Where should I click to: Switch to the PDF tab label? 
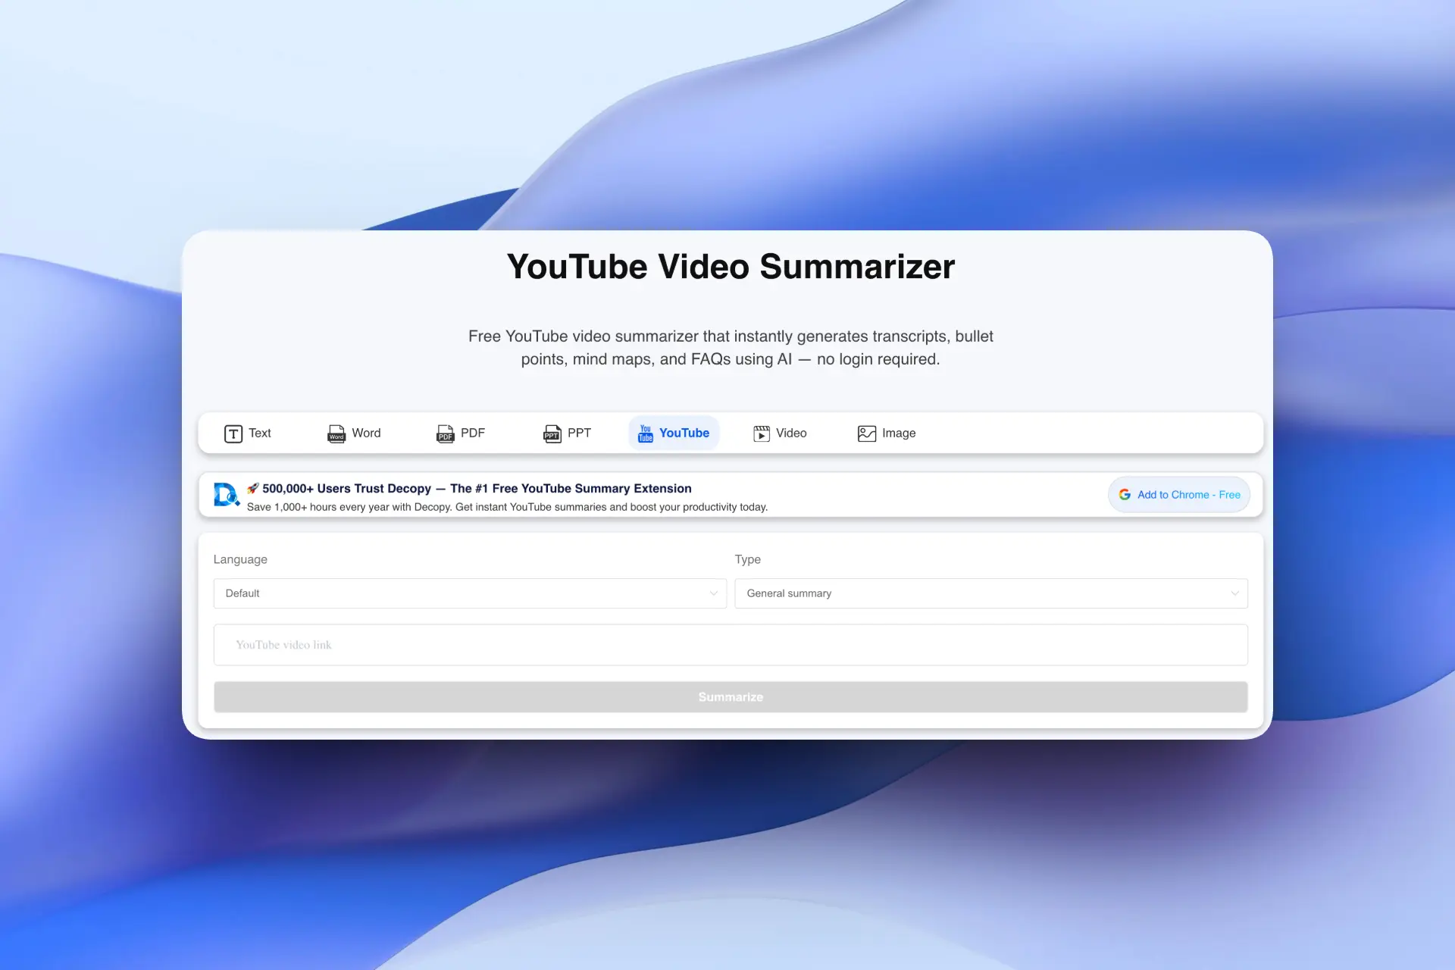point(473,433)
